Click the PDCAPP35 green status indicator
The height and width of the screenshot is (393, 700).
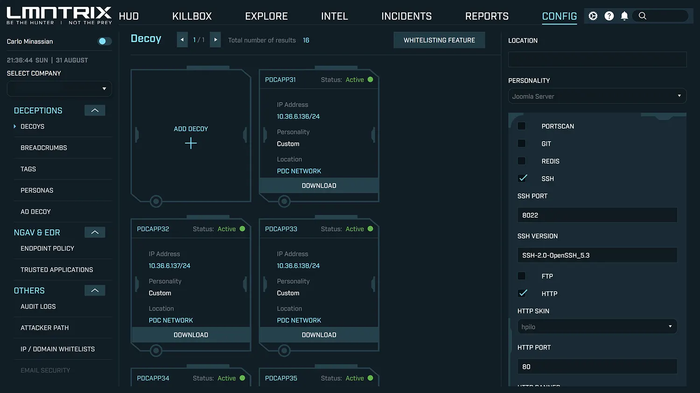[371, 378]
